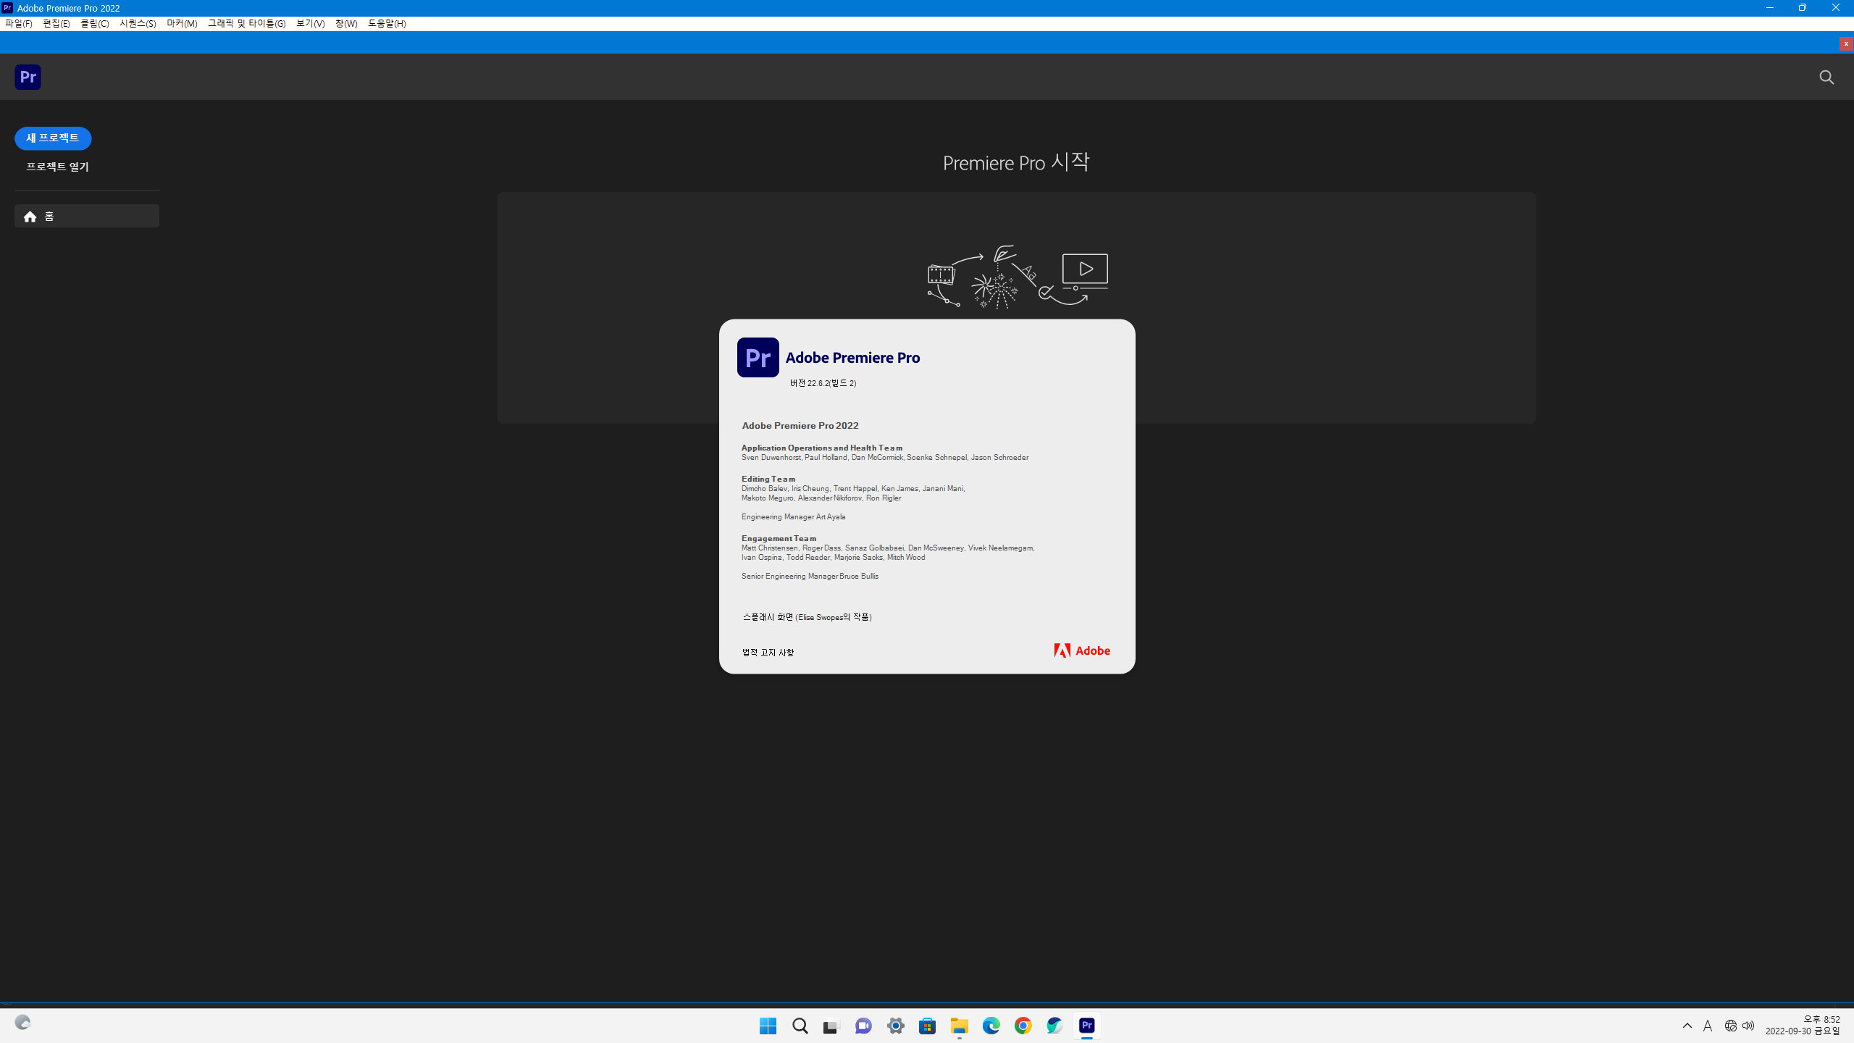Click the Adobe logo in About dialog
The width and height of the screenshot is (1854, 1043).
[x=1082, y=650]
